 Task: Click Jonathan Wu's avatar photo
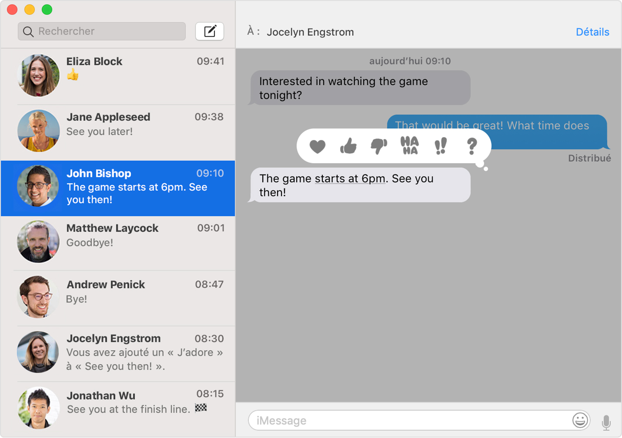pyautogui.click(x=38, y=408)
